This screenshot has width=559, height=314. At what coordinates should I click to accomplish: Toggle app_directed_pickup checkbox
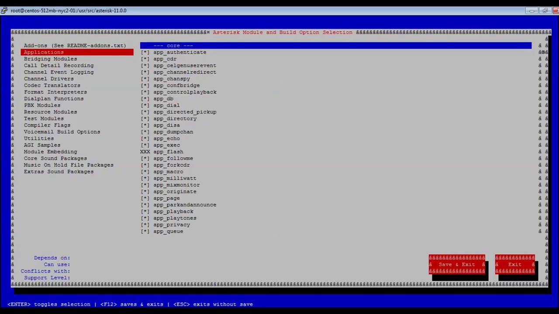point(145,112)
